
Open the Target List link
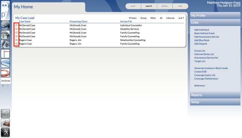pyautogui.click(x=200, y=61)
